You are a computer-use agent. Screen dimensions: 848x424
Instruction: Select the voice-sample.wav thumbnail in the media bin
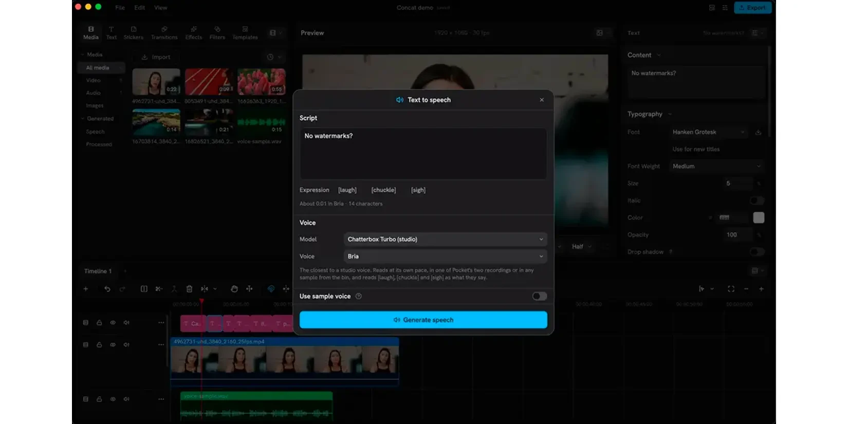click(x=262, y=122)
